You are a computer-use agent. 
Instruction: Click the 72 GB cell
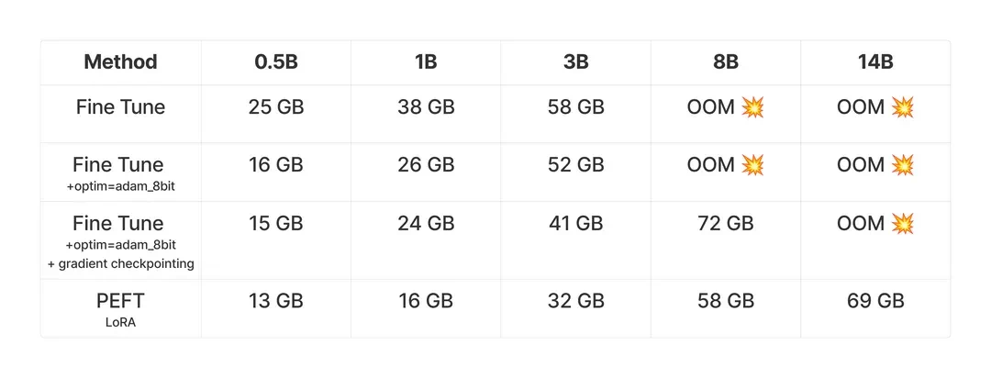(x=726, y=224)
